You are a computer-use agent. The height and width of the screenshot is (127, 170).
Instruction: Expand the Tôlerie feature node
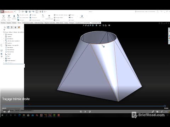click(x=4, y=58)
